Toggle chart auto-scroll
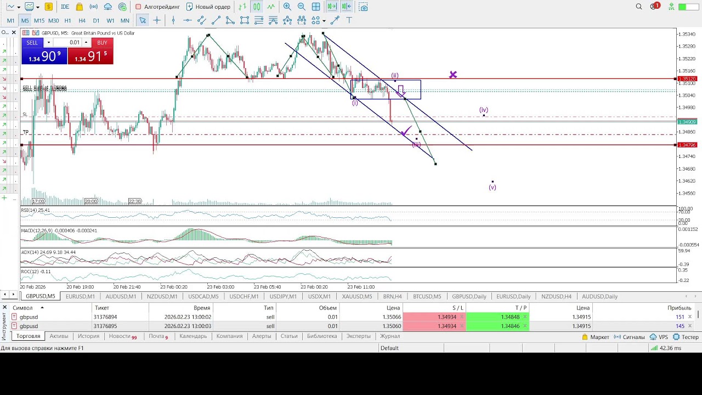 (332, 7)
